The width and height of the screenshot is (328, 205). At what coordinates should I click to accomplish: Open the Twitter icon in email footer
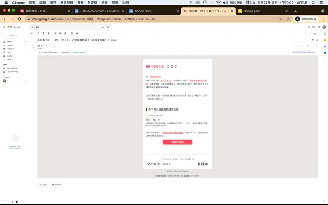click(x=203, y=164)
